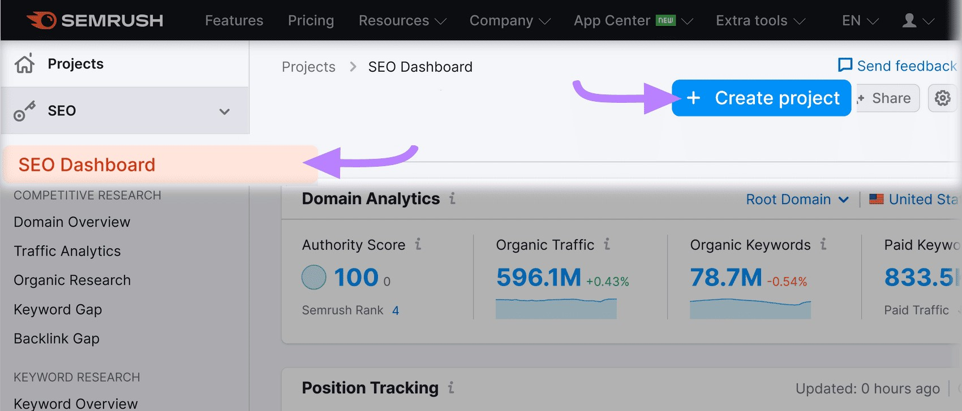Click the United States flag icon

(877, 199)
